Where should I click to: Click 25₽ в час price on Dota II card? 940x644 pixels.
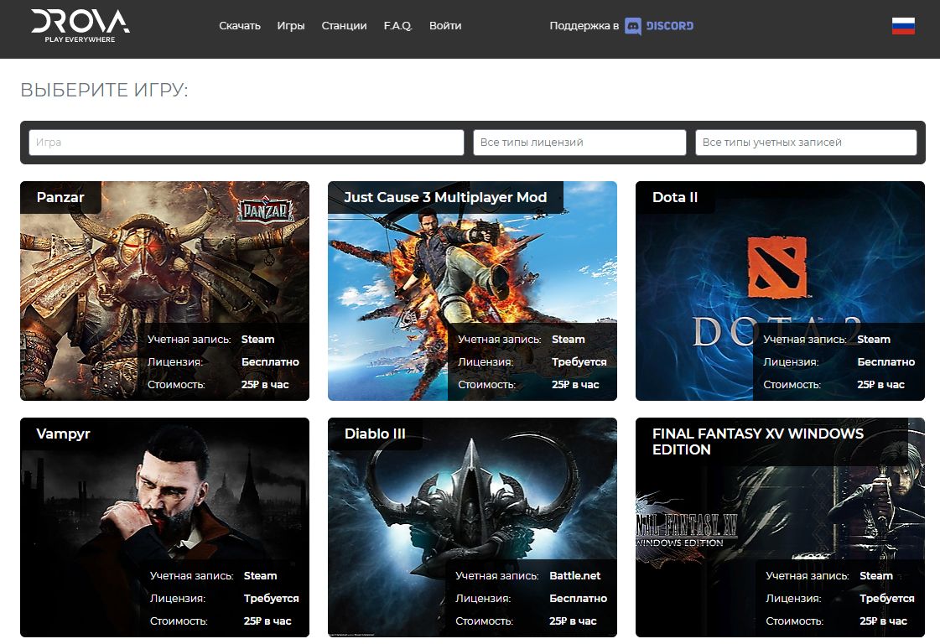click(x=880, y=385)
